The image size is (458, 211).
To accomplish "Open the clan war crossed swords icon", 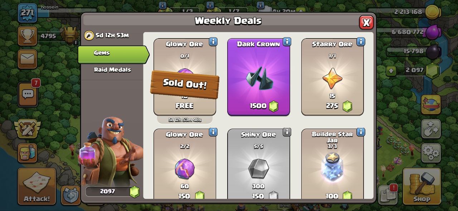I will tap(27, 129).
